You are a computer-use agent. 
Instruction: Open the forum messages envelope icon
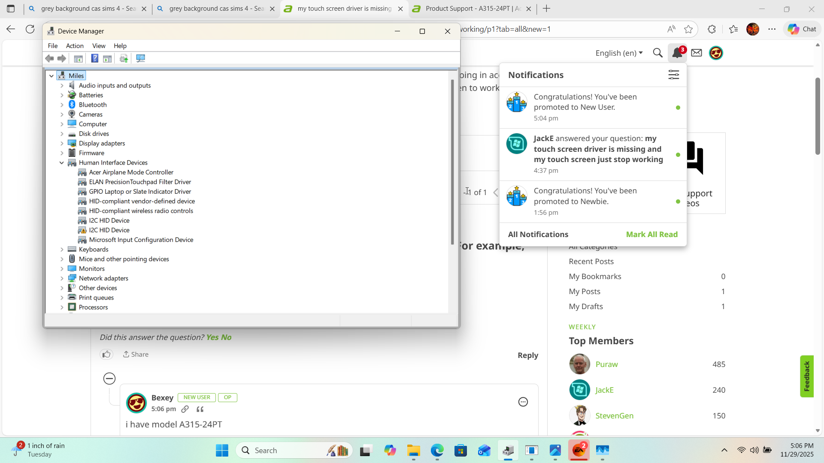[x=697, y=53]
